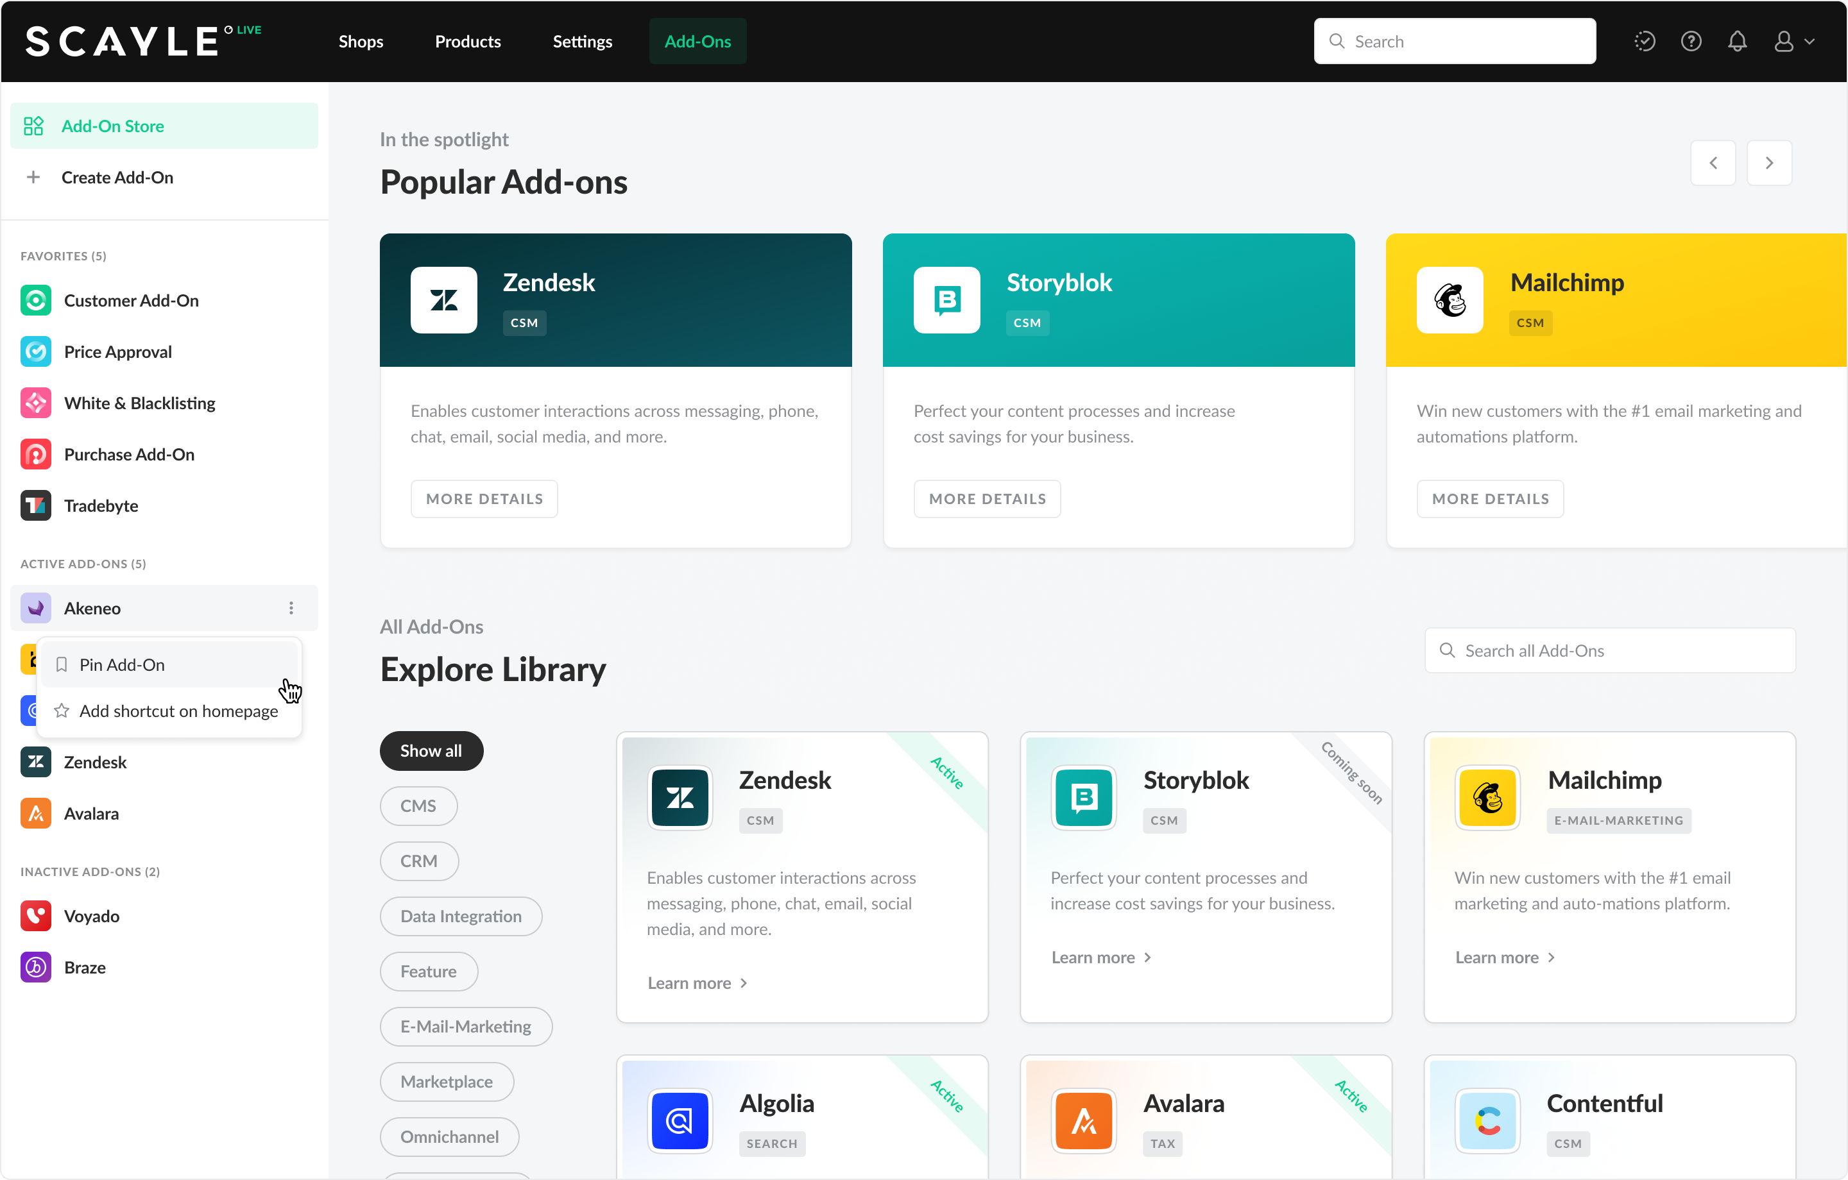The height and width of the screenshot is (1180, 1848).
Task: Go to next popular add-ons slide
Action: (1769, 163)
